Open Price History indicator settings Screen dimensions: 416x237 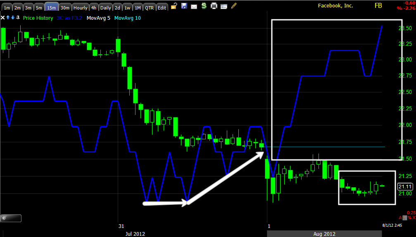pos(38,18)
